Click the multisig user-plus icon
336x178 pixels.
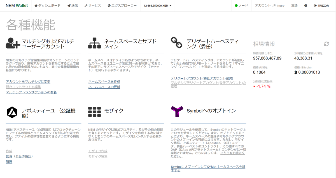[x=13, y=43]
